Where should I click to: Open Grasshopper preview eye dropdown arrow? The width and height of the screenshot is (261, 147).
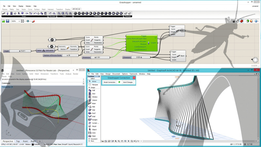[x=31, y=21]
